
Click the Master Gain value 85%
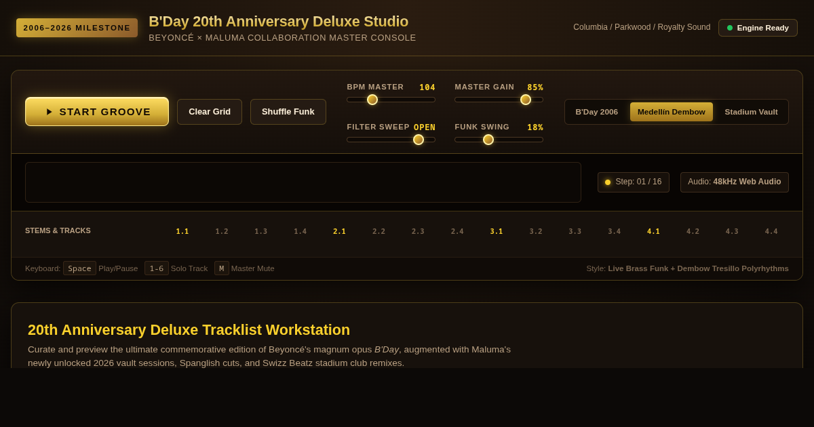[535, 87]
